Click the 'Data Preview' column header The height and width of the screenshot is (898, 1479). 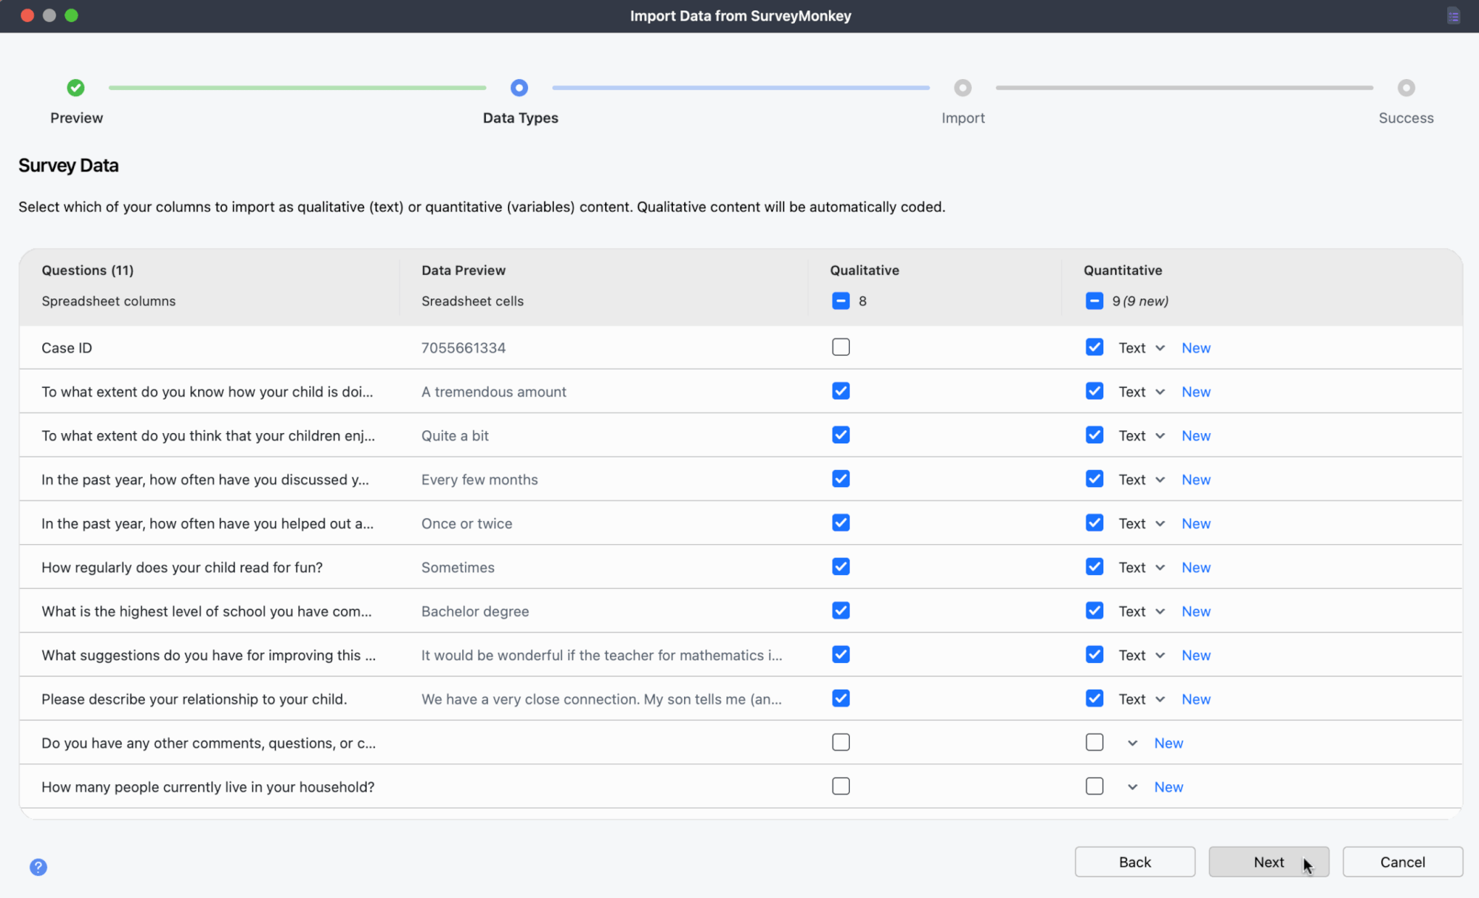pos(464,271)
